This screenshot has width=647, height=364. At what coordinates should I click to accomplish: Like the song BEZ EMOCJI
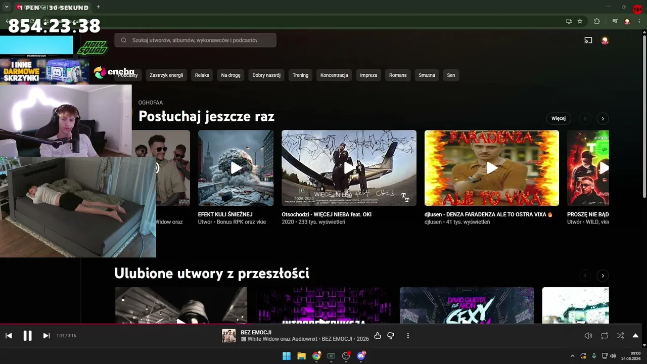click(x=378, y=336)
